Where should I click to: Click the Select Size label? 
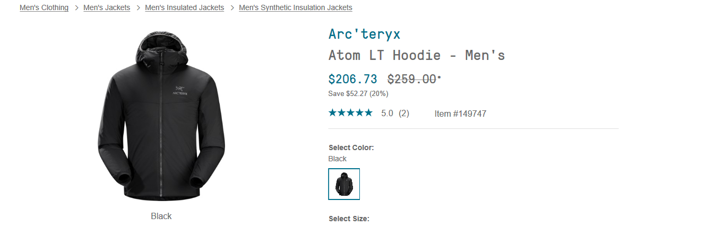point(349,219)
